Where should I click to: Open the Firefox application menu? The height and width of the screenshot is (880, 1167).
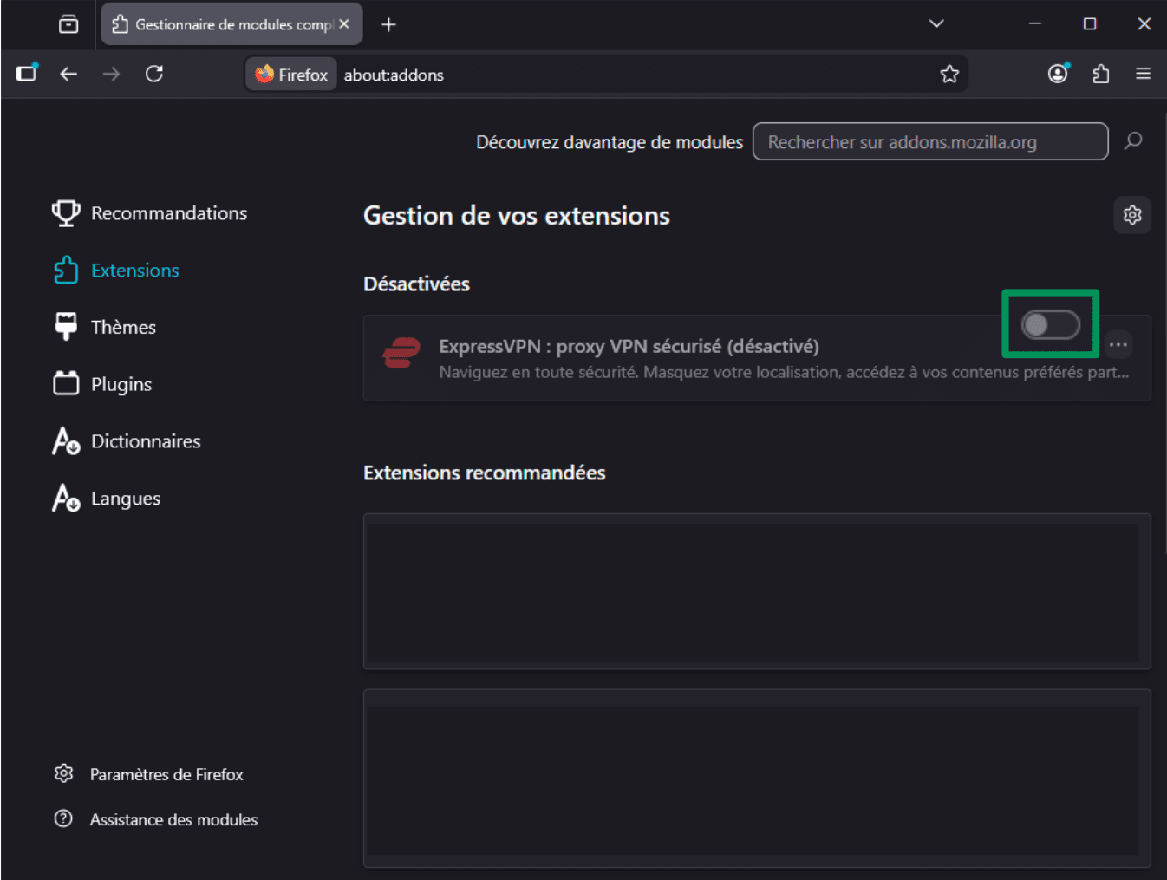(x=1143, y=74)
